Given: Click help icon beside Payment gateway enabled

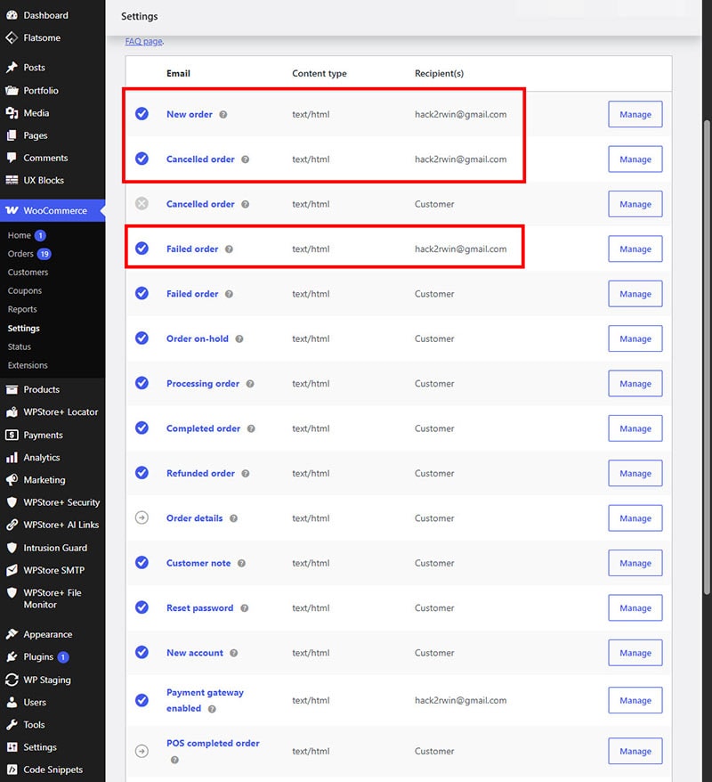Looking at the screenshot, I should (212, 709).
